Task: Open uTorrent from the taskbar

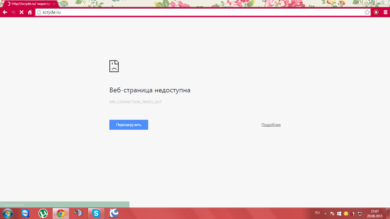Action: pyautogui.click(x=43, y=213)
